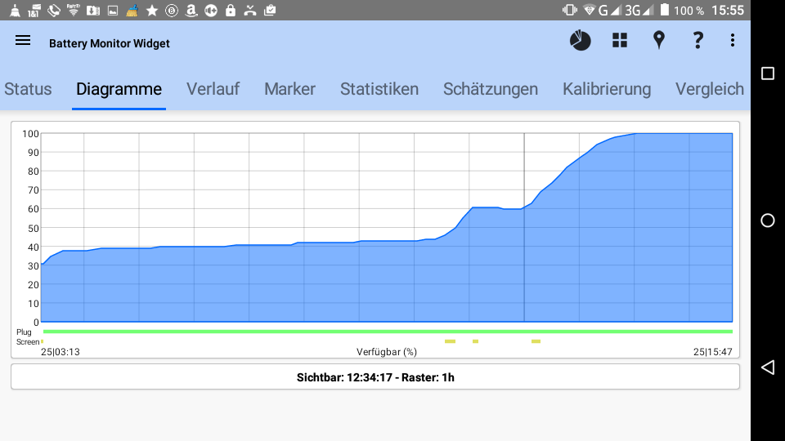Tap the Plug row label
Screen dimensions: 785x441
point(24,332)
